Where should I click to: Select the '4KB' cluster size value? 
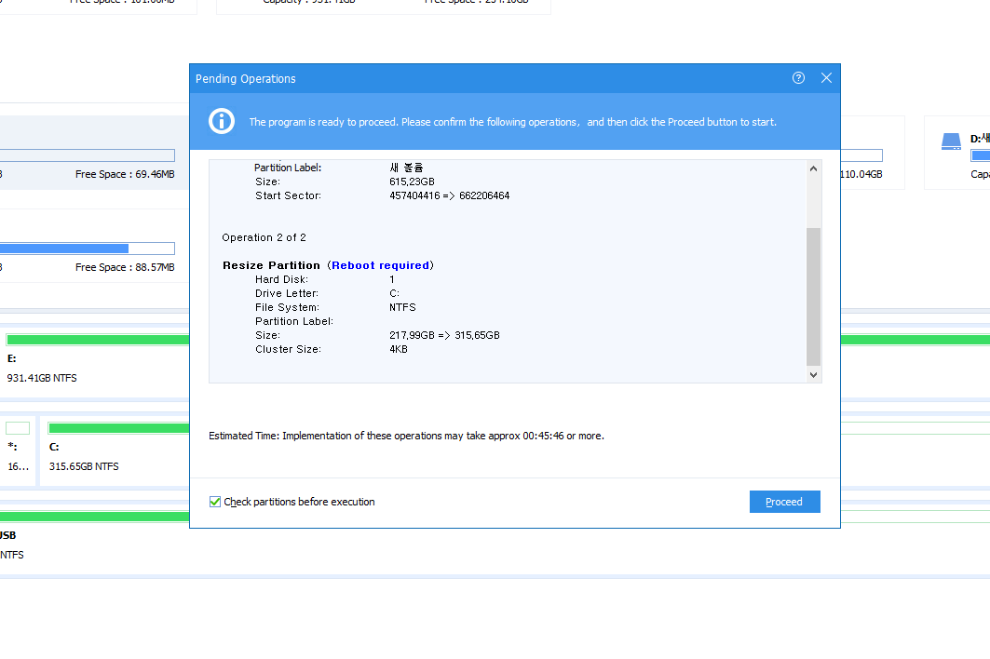pos(399,349)
